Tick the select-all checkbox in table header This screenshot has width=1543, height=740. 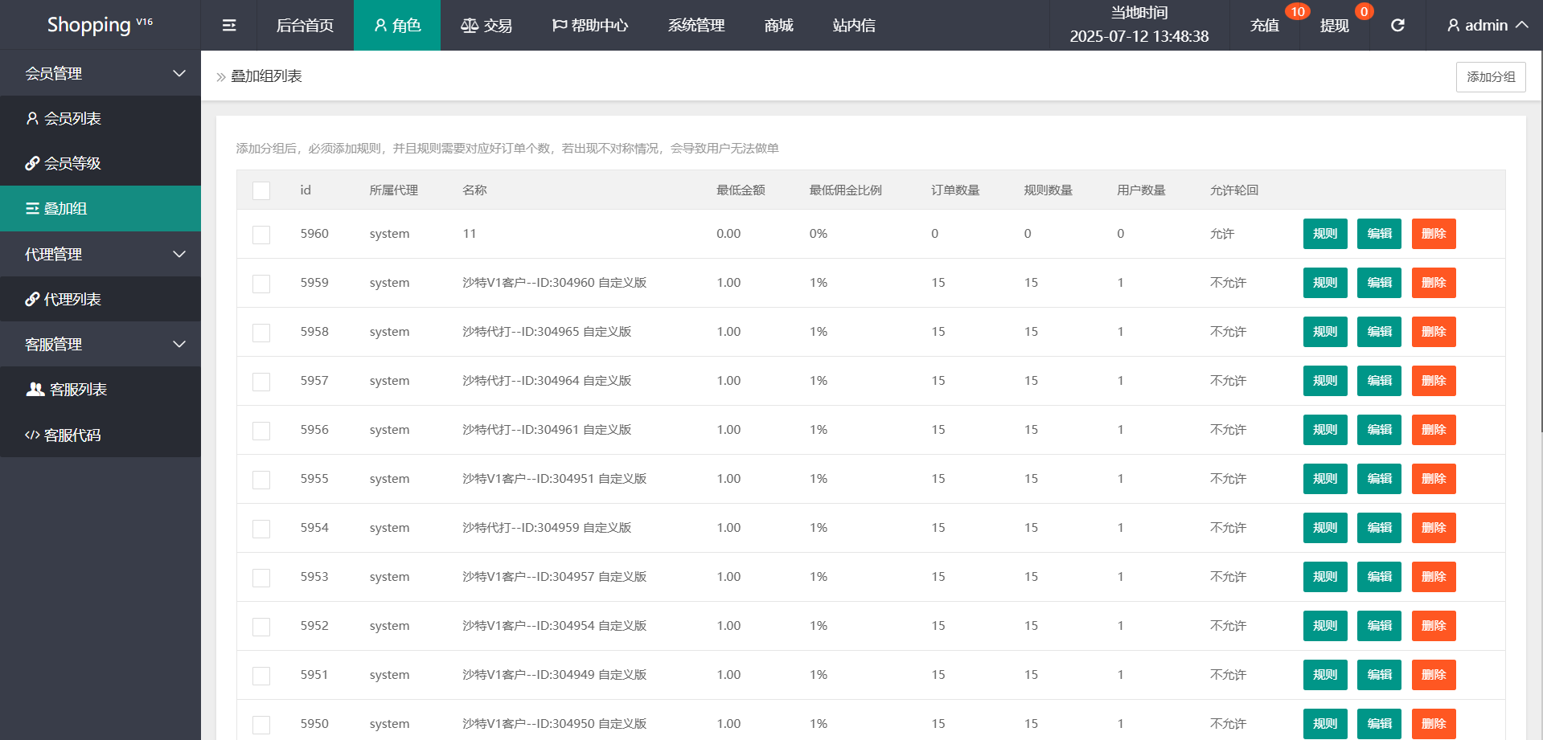(x=261, y=190)
